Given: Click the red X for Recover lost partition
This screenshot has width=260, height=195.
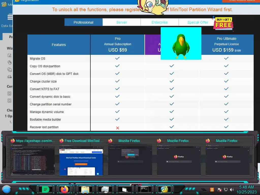Looking at the screenshot, I should tap(118, 128).
